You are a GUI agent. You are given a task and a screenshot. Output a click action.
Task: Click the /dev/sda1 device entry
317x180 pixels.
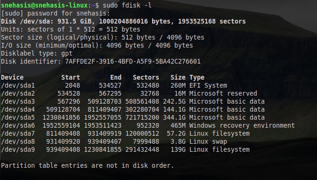(18, 86)
